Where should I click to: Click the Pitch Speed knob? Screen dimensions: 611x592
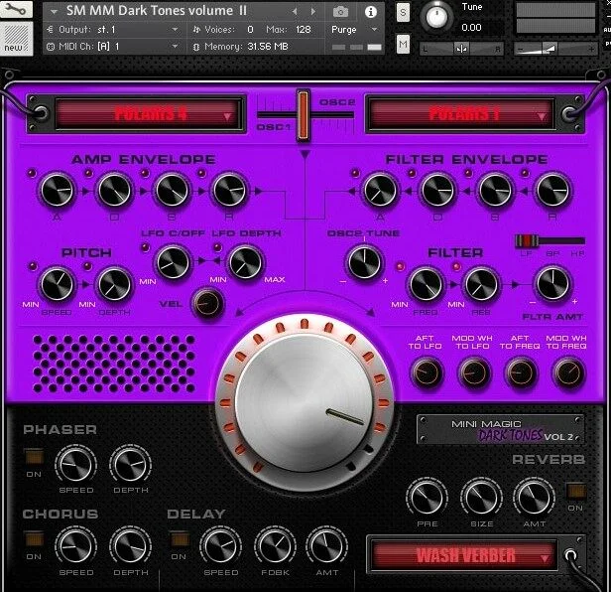[57, 284]
